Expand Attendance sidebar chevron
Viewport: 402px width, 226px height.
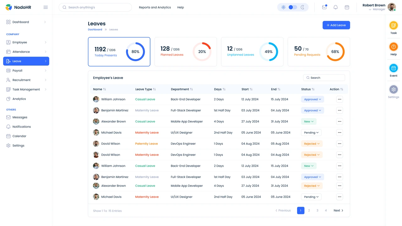coord(46,52)
